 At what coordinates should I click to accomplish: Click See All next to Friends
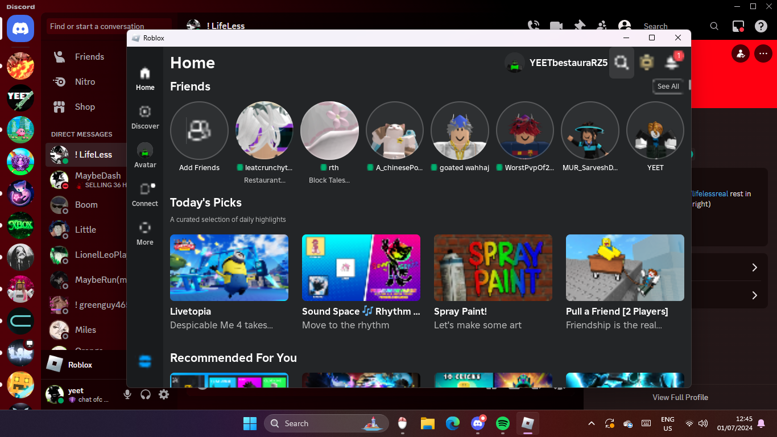pos(668,86)
